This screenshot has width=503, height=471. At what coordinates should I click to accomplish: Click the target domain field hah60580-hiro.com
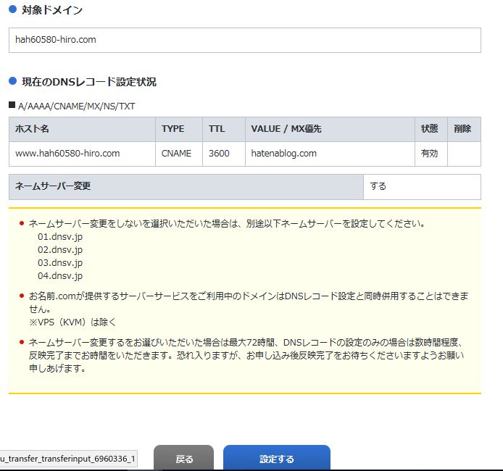[x=245, y=40]
